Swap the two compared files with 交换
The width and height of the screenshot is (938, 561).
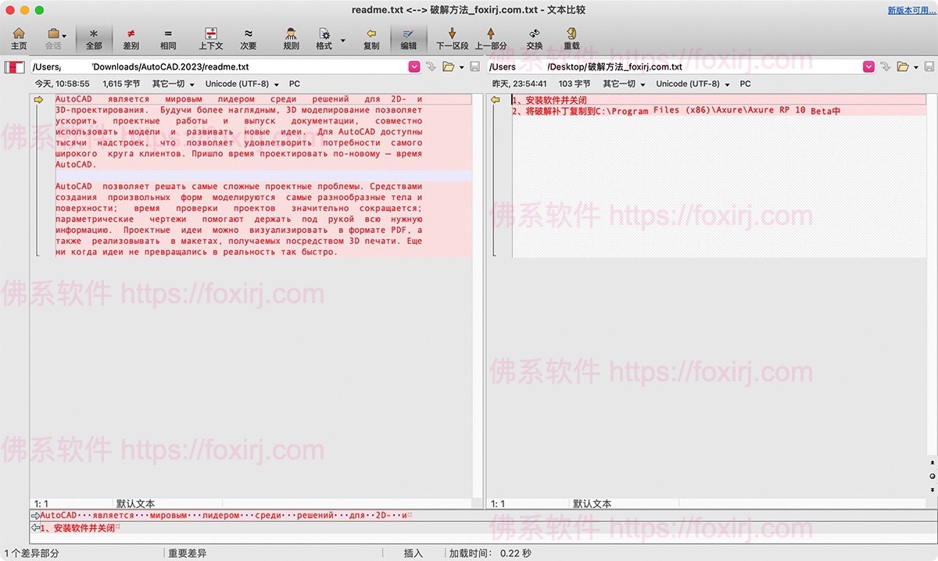pyautogui.click(x=535, y=37)
